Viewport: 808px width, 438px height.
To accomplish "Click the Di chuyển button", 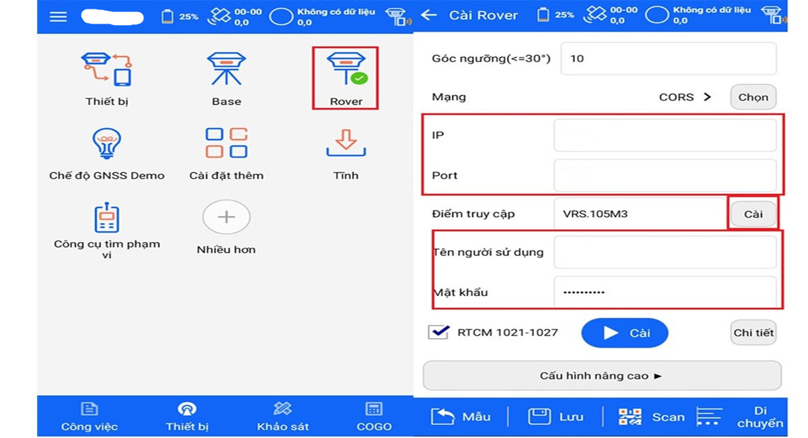I will pyautogui.click(x=741, y=416).
